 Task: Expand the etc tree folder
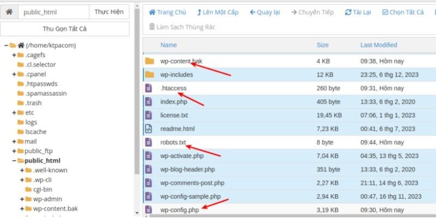[14, 112]
